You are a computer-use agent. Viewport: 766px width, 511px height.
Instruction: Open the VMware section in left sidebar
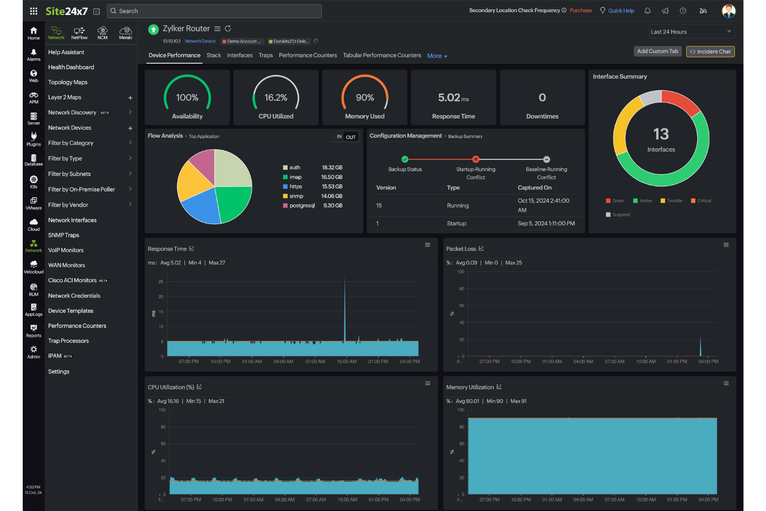point(33,203)
